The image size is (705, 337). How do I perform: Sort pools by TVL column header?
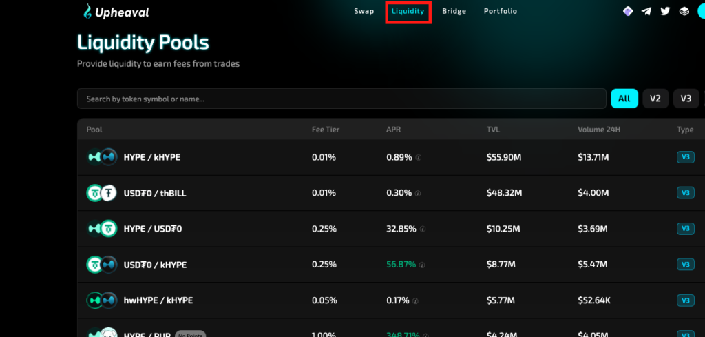(x=494, y=130)
